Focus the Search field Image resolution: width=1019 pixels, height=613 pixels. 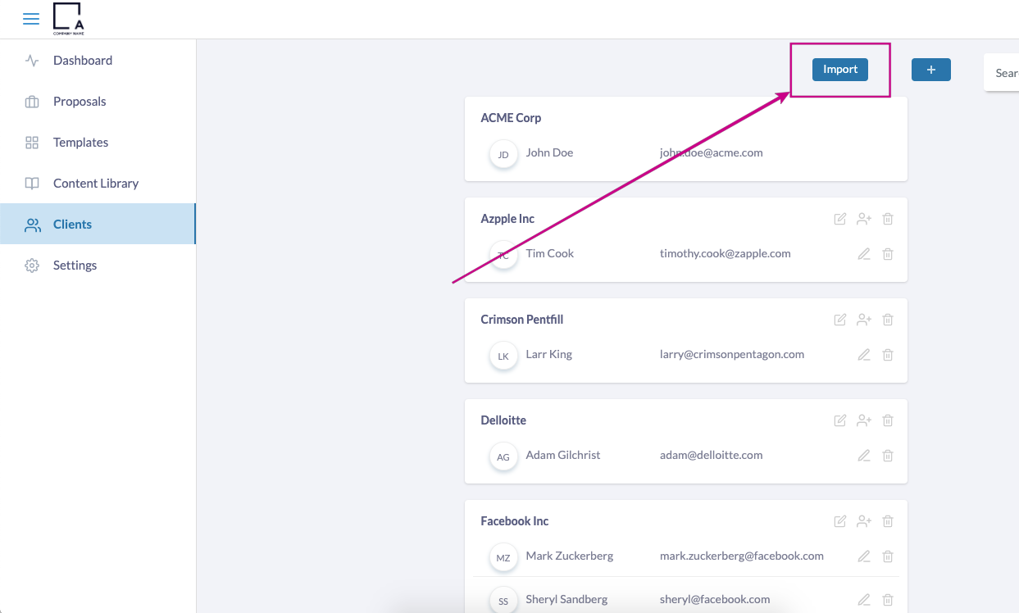pos(1002,73)
